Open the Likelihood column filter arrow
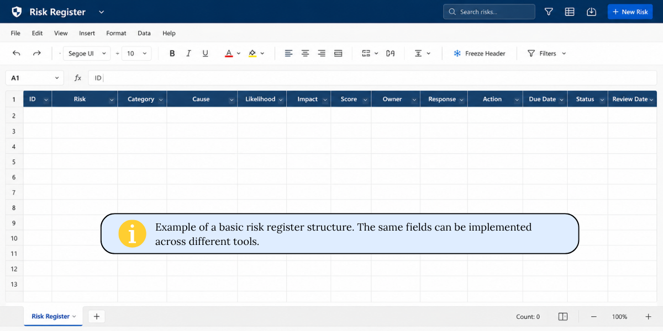The height and width of the screenshot is (331, 663). tap(281, 100)
